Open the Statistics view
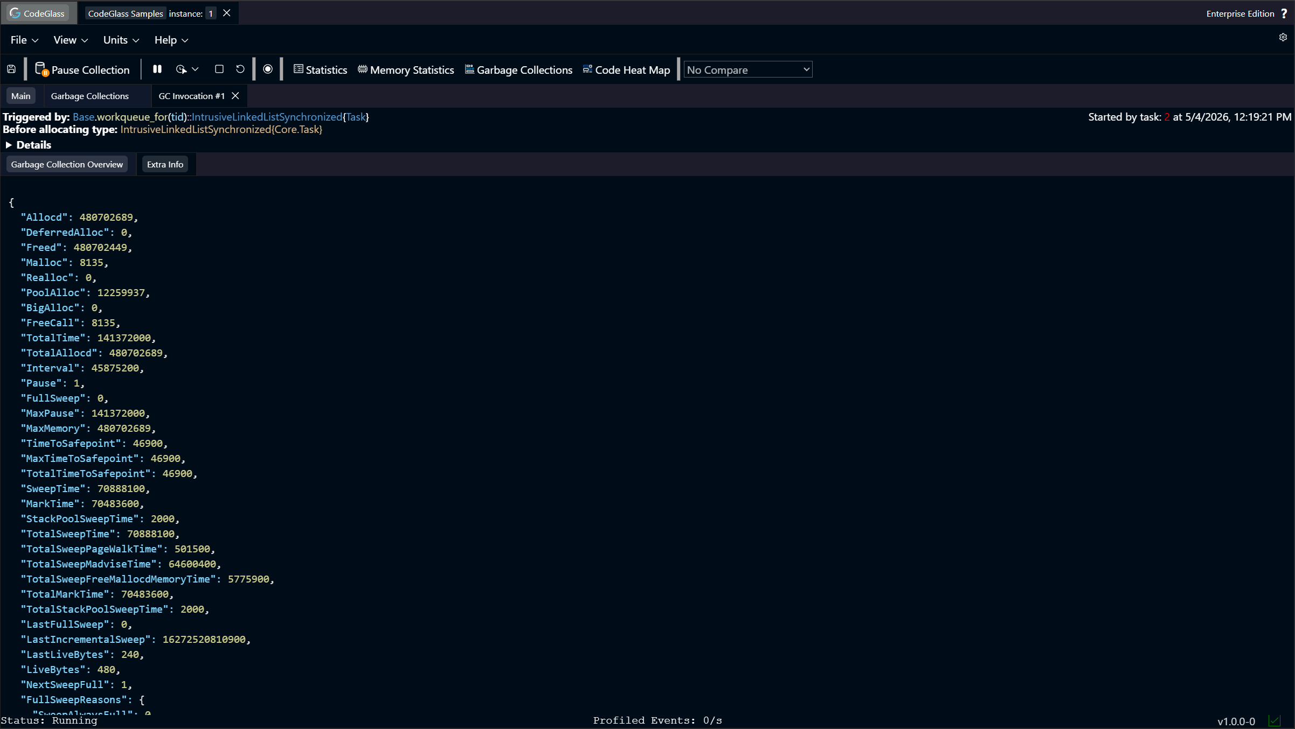 [320, 70]
